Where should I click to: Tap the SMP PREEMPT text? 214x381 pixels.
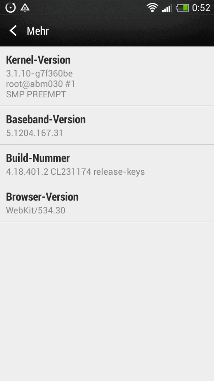[36, 94]
